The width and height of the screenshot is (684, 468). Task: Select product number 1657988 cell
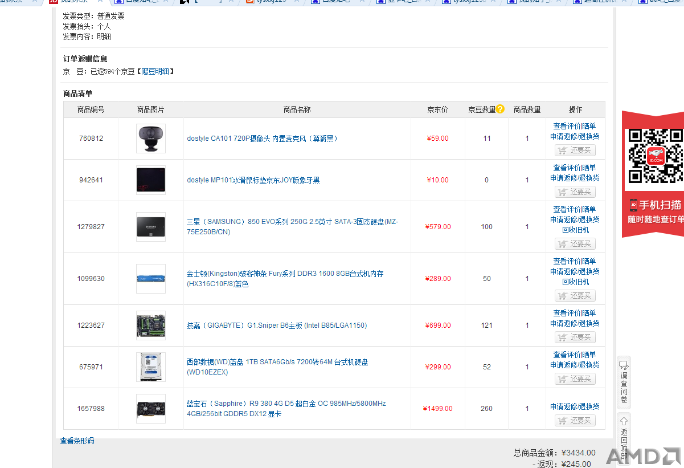91,409
